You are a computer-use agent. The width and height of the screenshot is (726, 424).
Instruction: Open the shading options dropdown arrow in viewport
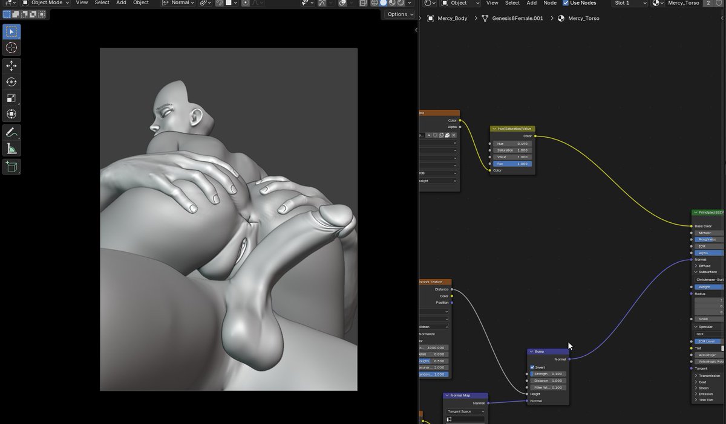pos(410,3)
